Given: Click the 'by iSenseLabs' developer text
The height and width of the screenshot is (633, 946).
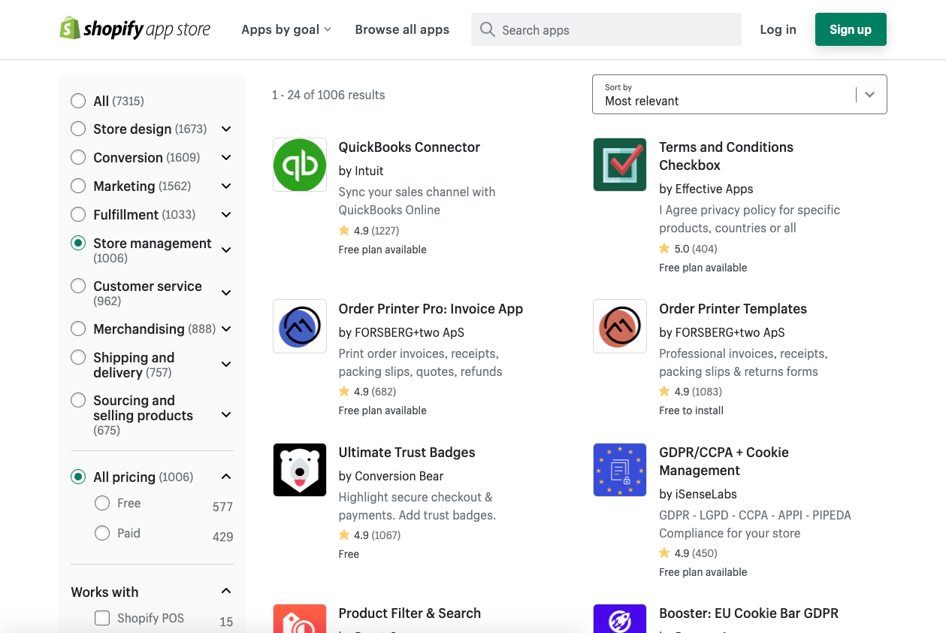Looking at the screenshot, I should (x=698, y=494).
